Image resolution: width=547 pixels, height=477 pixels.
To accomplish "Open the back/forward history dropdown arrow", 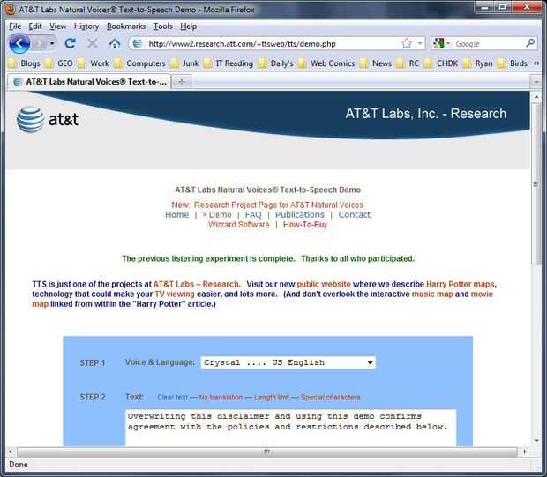I will (52, 43).
